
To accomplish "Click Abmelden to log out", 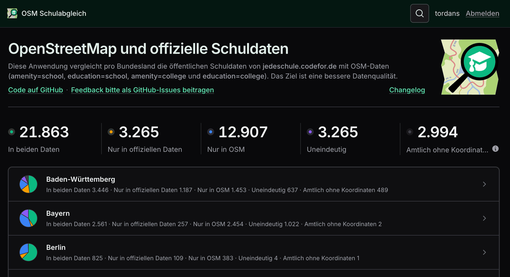I will pos(482,13).
